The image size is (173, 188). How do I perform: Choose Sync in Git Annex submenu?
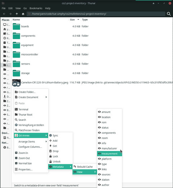pyautogui.click(x=61, y=136)
